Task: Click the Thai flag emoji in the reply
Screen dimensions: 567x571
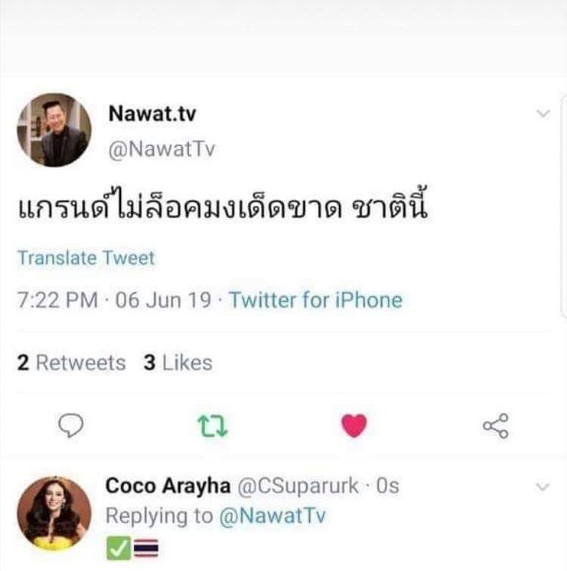Action: click(146, 548)
